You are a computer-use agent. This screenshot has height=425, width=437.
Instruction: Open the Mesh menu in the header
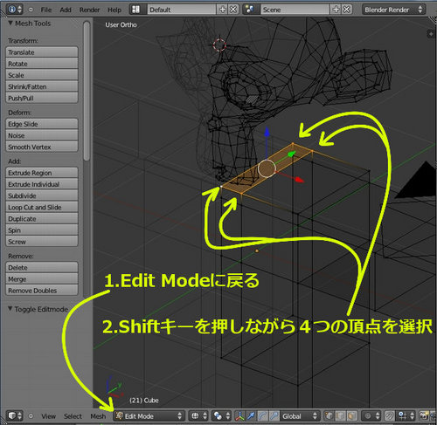click(x=98, y=416)
